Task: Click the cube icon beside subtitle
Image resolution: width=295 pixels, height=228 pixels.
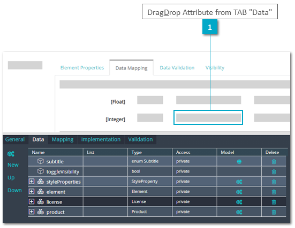Action: click(41, 161)
